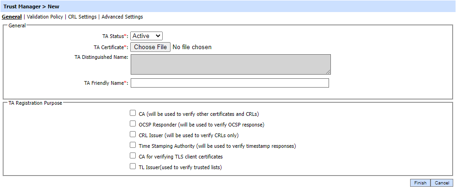
Task: Enable the CA registration purpose checkbox
Action: 133,113
